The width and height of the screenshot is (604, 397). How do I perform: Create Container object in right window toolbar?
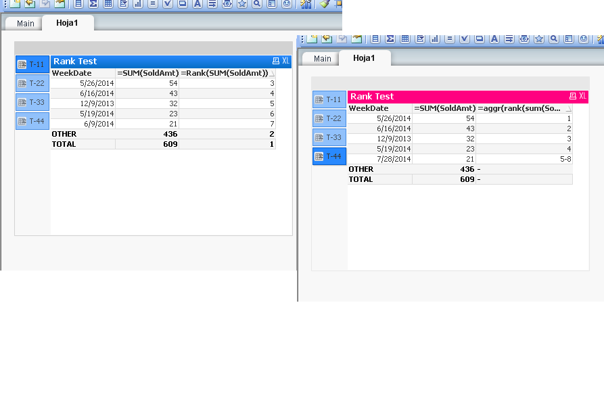(569, 39)
